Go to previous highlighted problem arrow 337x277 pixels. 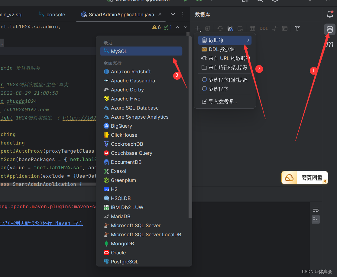coord(177,27)
